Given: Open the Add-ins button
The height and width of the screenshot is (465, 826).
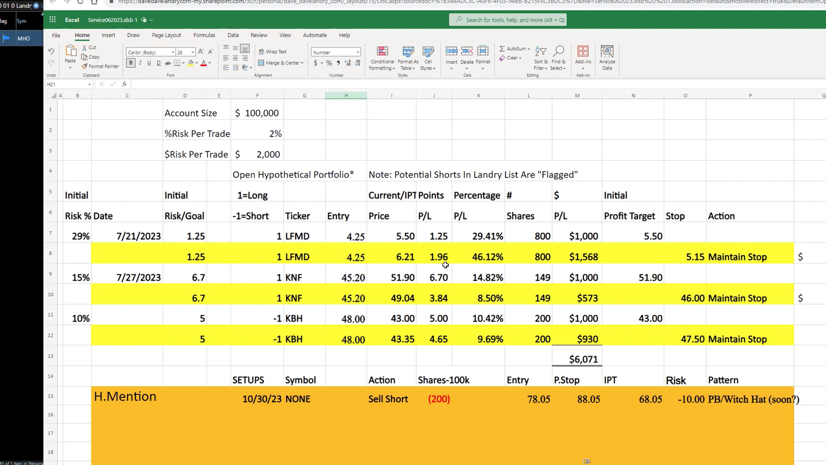Looking at the screenshot, I should click(583, 58).
